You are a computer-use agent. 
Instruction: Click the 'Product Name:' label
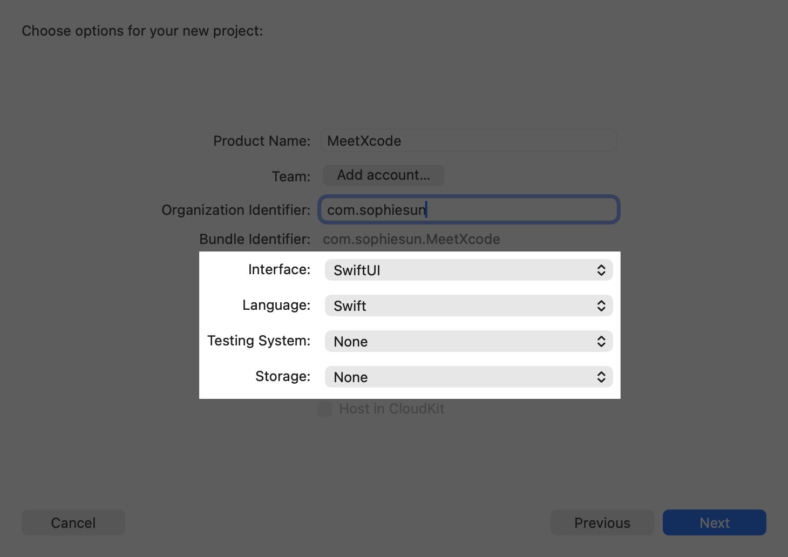click(x=262, y=141)
